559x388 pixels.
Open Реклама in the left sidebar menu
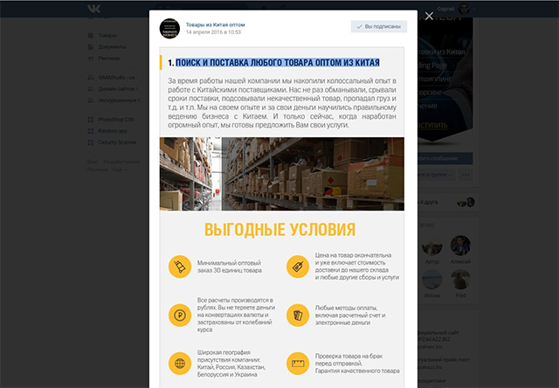tap(108, 59)
